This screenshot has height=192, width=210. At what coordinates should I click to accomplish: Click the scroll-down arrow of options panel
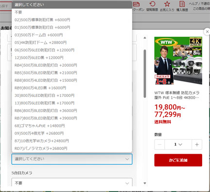pos(145,183)
